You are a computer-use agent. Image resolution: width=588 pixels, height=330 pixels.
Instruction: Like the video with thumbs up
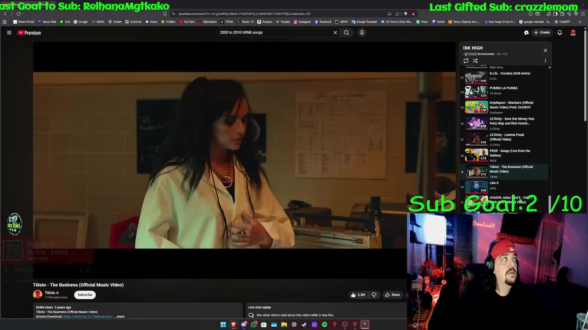point(358,295)
